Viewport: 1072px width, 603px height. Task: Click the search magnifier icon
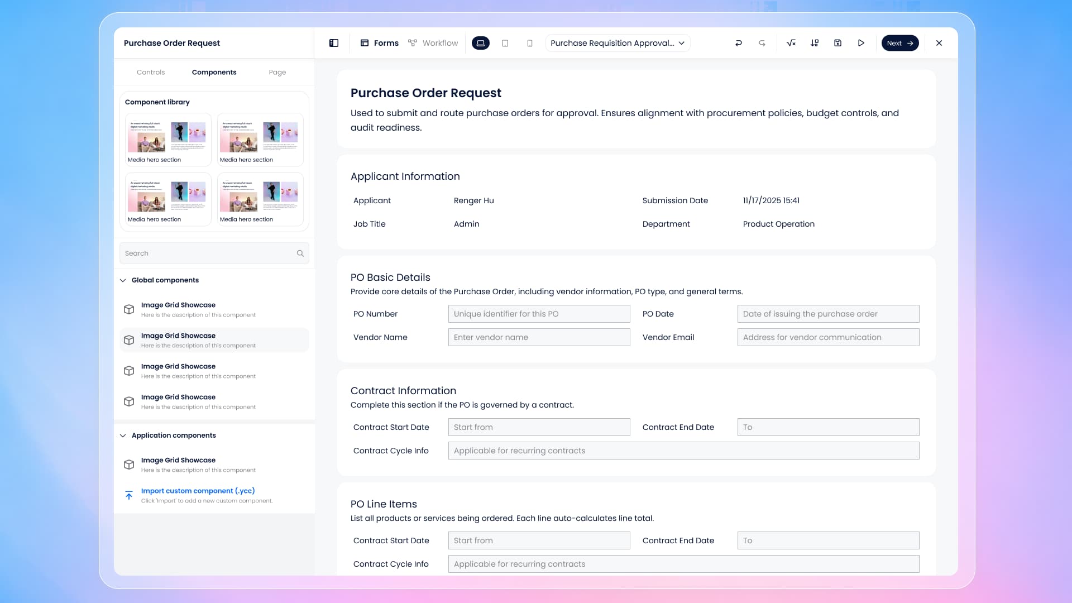tap(300, 253)
